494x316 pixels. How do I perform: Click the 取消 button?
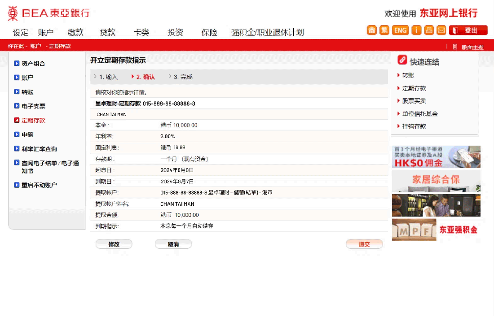(x=173, y=244)
